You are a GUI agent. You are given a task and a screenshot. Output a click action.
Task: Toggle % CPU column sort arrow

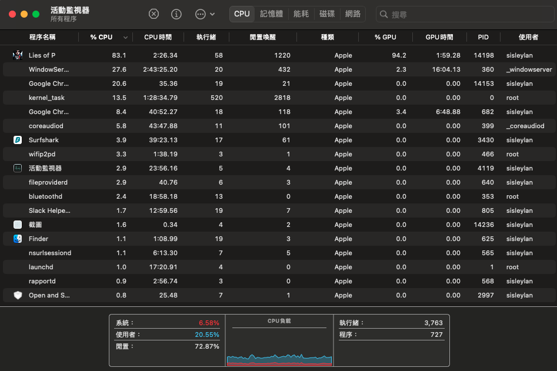125,37
